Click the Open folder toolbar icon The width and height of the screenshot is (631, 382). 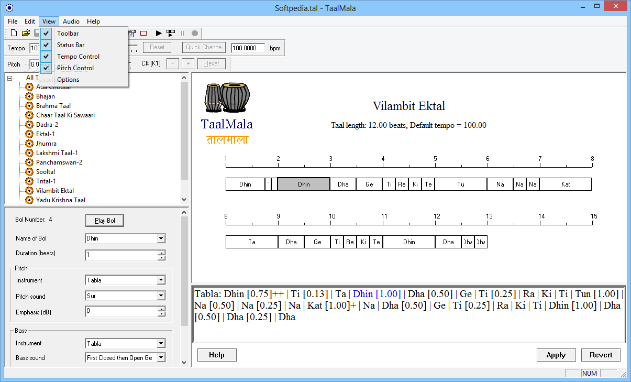(26, 33)
